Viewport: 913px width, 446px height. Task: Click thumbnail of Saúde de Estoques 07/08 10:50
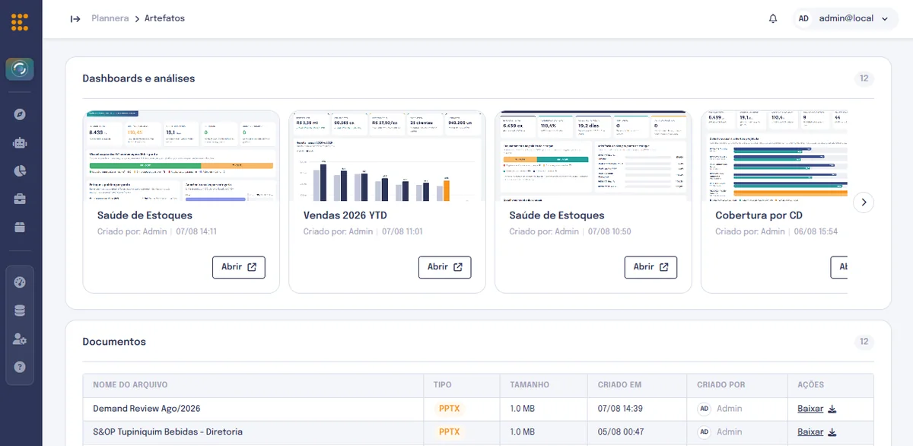pos(593,156)
